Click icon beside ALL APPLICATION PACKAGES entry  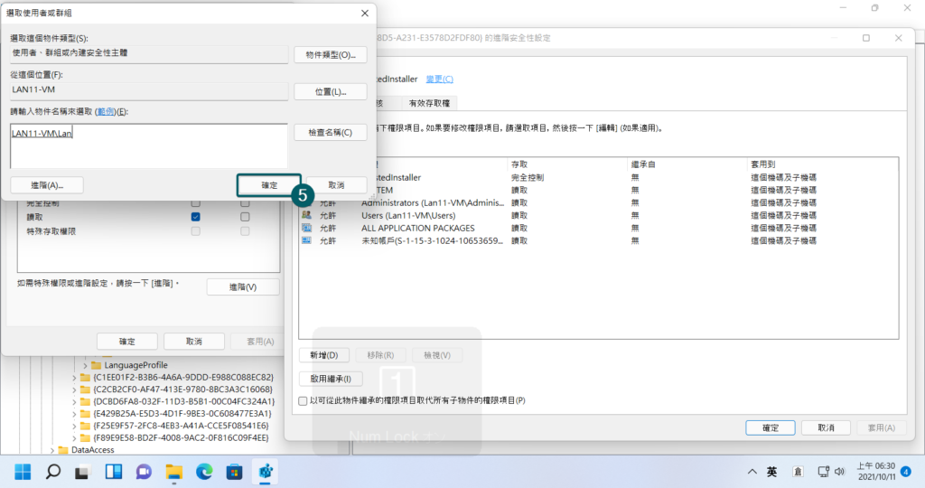[307, 228]
